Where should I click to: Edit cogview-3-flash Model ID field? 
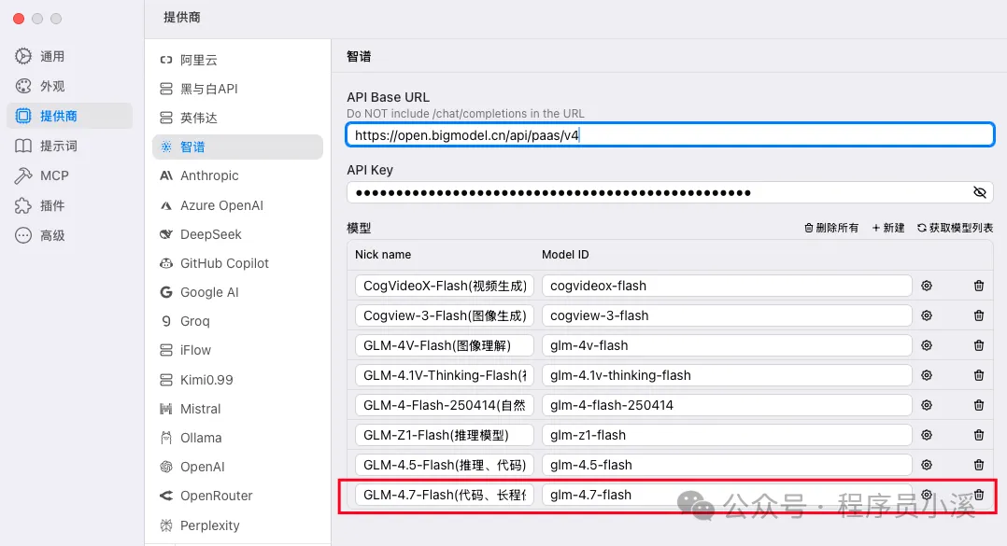point(727,315)
